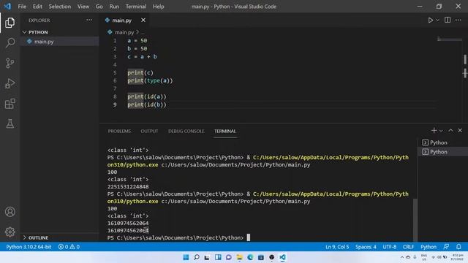Switch to the DEBUG CONSOLE tab

(x=186, y=131)
